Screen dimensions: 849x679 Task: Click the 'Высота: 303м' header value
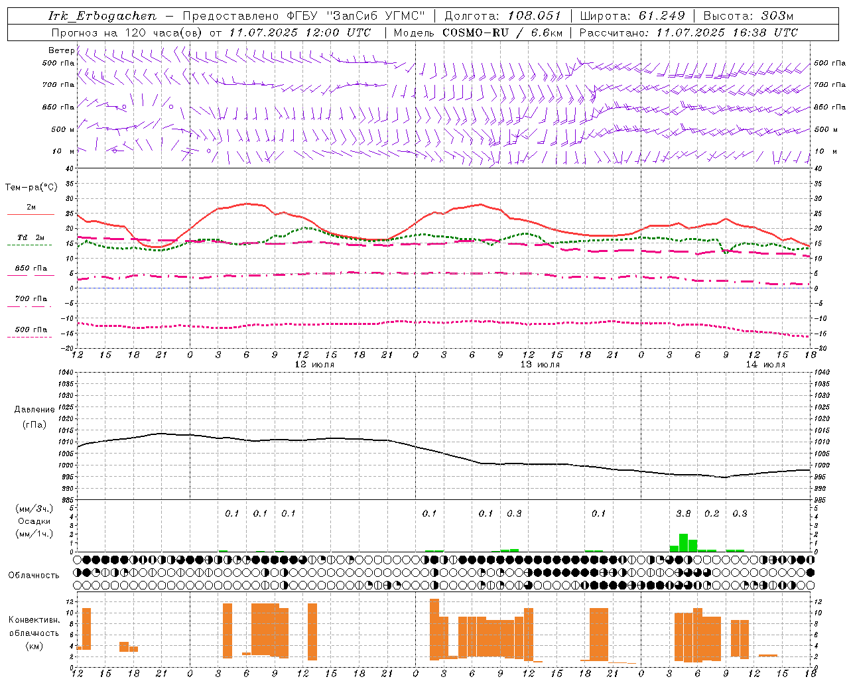pos(748,16)
